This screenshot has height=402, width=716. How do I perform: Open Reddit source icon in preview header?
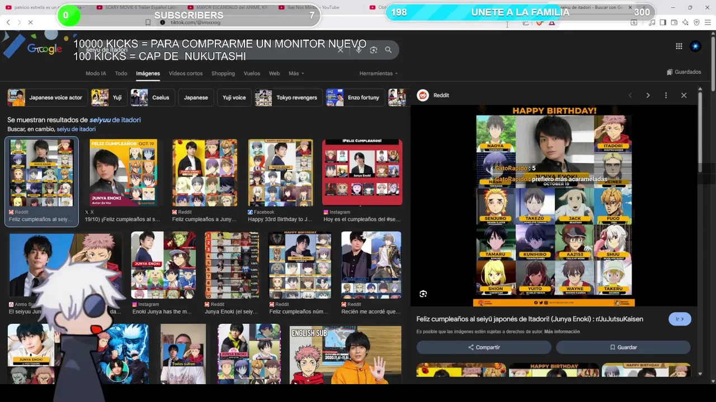[x=423, y=95]
